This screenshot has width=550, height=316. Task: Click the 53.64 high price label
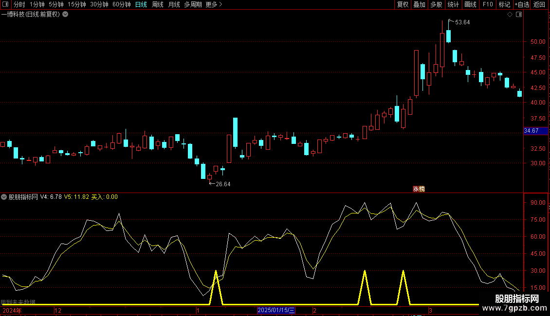(x=462, y=22)
